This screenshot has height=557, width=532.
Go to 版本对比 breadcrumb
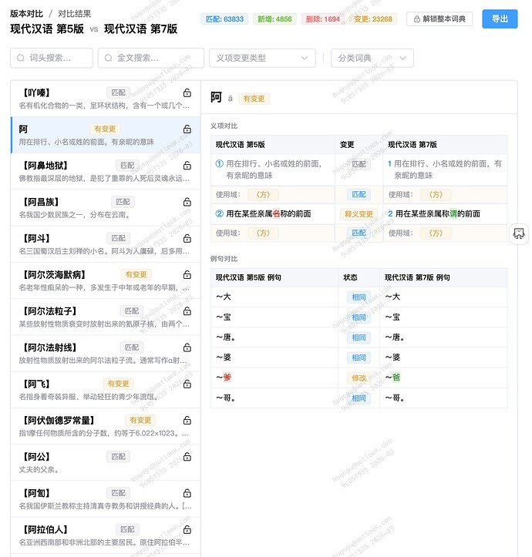tap(26, 14)
